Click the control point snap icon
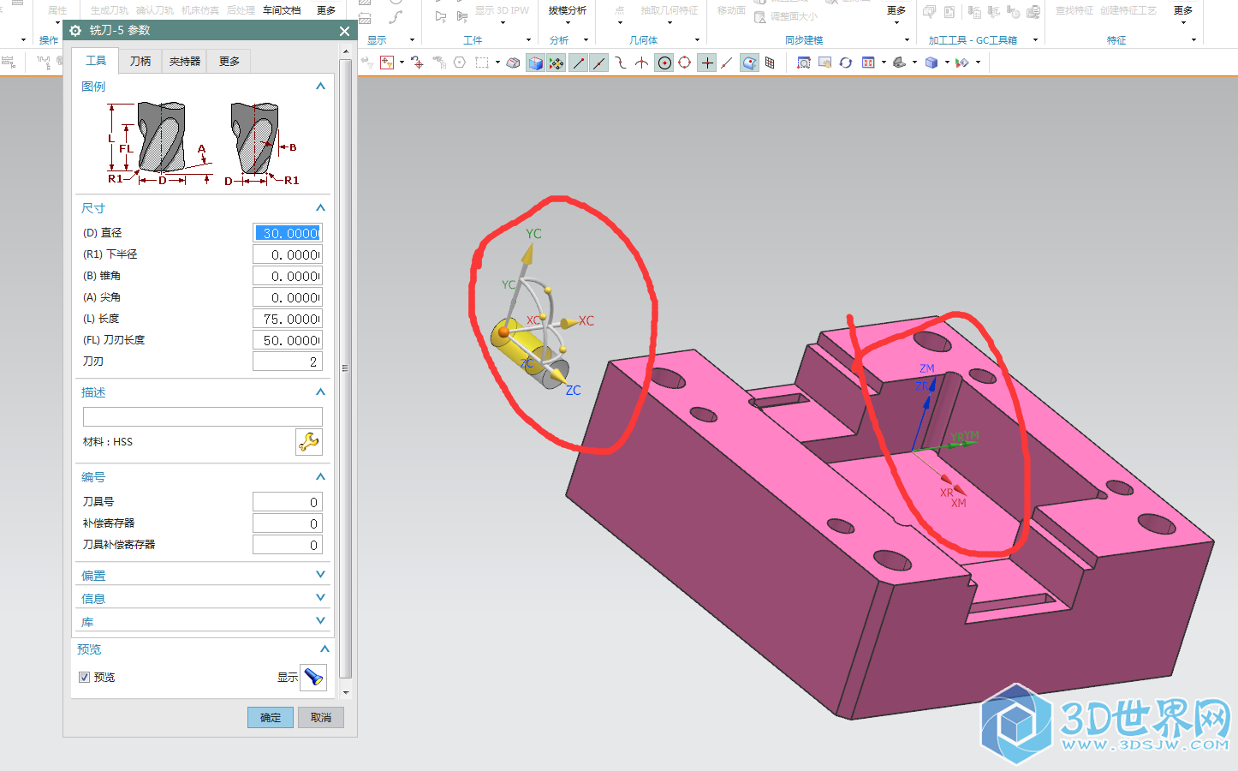1238x771 pixels. pyautogui.click(x=620, y=63)
